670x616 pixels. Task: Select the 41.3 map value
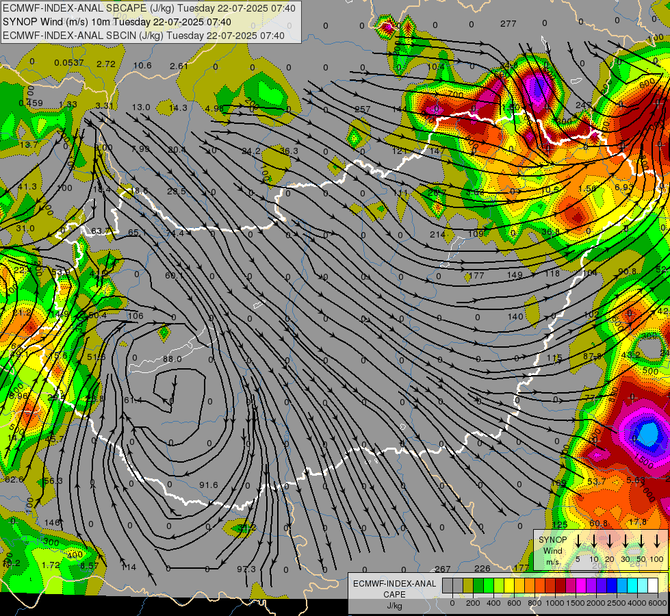pyautogui.click(x=27, y=187)
